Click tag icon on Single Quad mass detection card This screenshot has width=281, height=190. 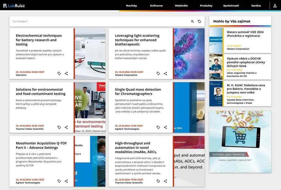[x=158, y=127]
